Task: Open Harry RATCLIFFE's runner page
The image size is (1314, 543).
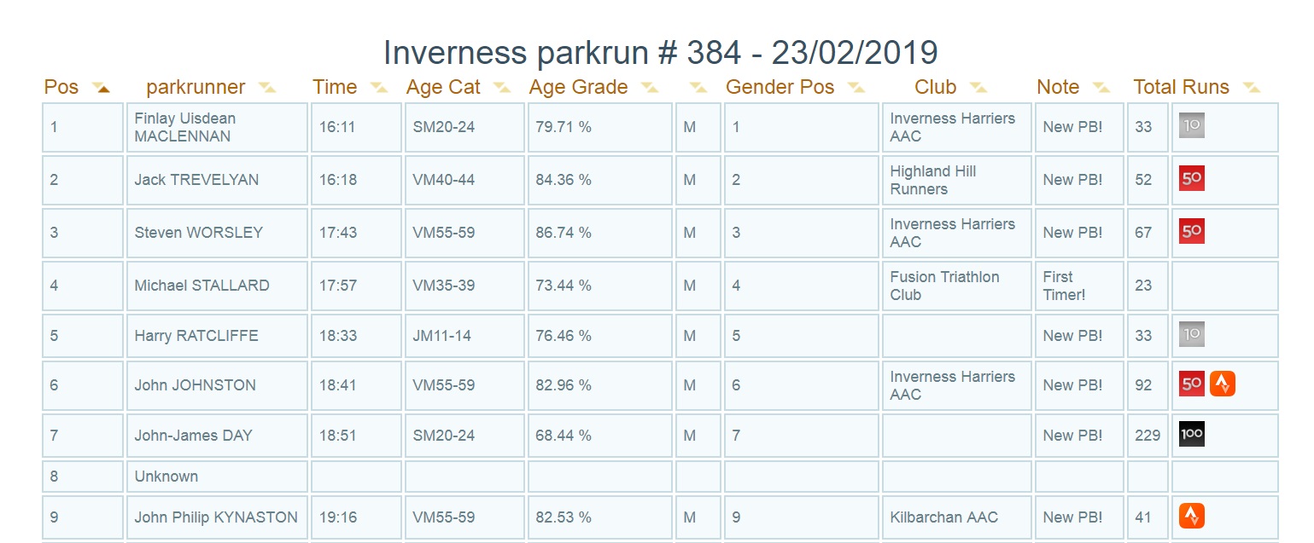Action: 196,336
